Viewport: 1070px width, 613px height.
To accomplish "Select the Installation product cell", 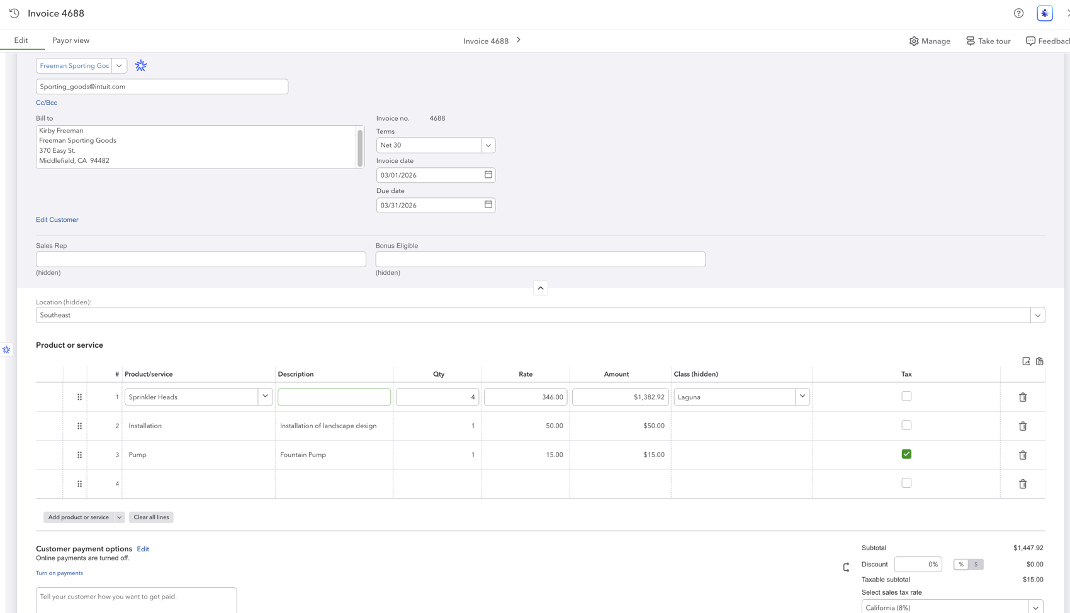I will (x=199, y=426).
